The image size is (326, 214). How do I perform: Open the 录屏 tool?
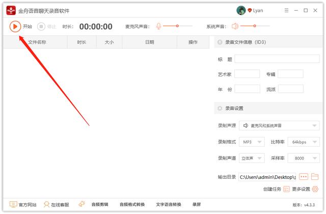(x=197, y=204)
